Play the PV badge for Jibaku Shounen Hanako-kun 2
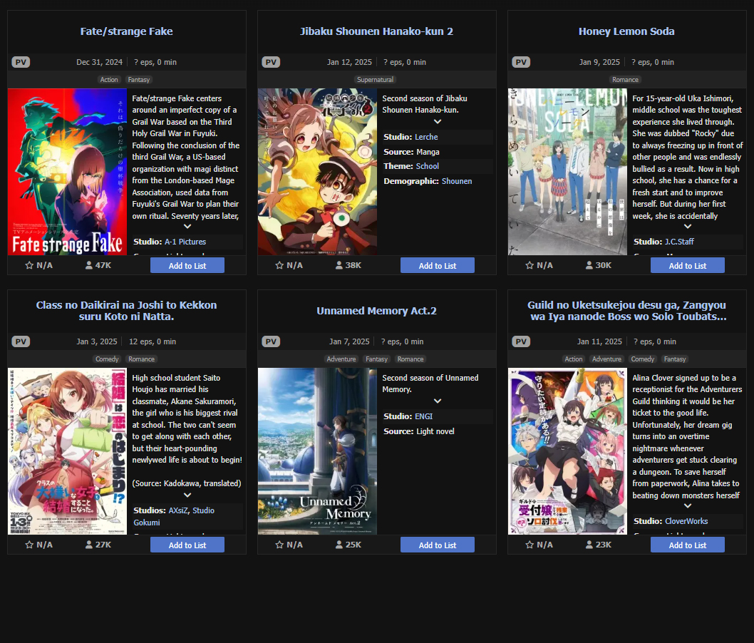 coord(271,62)
